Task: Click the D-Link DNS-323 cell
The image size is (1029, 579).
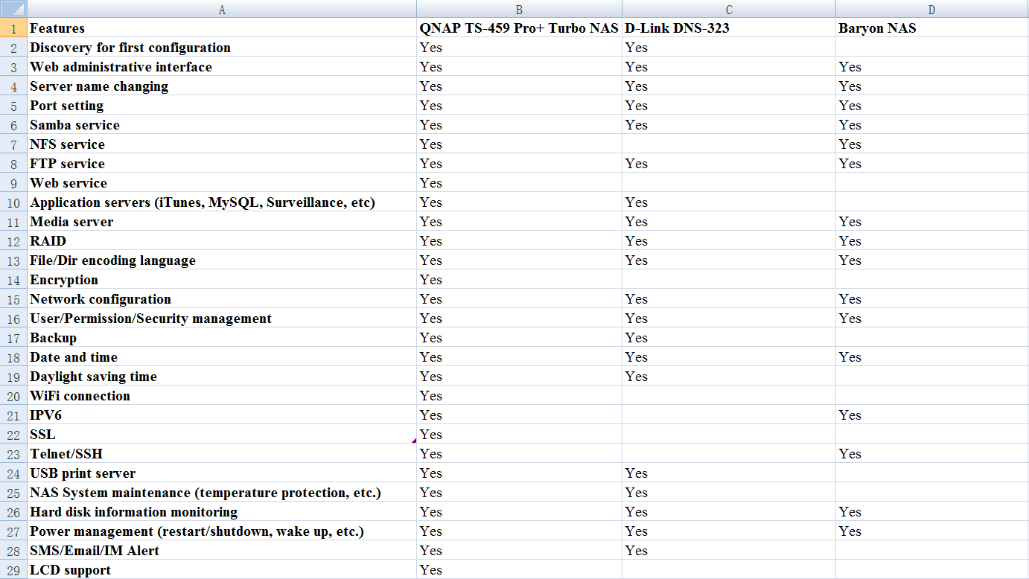Action: tap(677, 29)
